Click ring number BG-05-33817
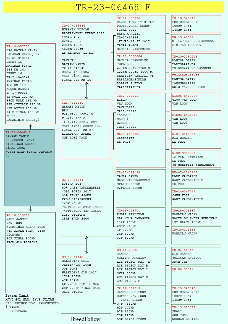Screen dimensions: 228x324 pos(183,269)
